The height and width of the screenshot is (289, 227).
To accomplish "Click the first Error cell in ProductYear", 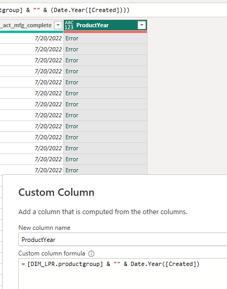I will tap(105, 38).
